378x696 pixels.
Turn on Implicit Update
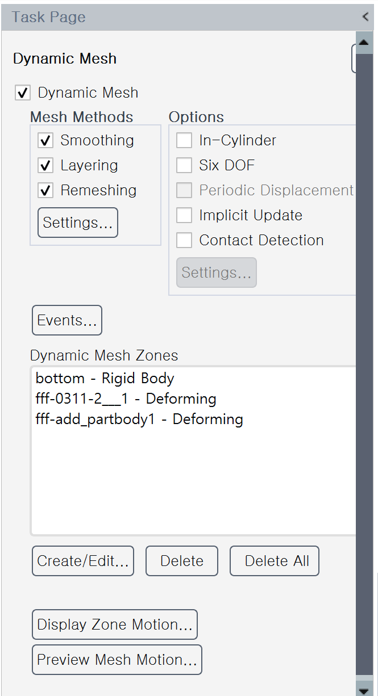184,216
